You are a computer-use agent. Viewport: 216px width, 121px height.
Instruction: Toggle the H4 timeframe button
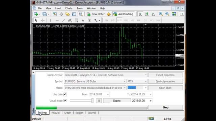pyautogui.click(x=139, y=20)
